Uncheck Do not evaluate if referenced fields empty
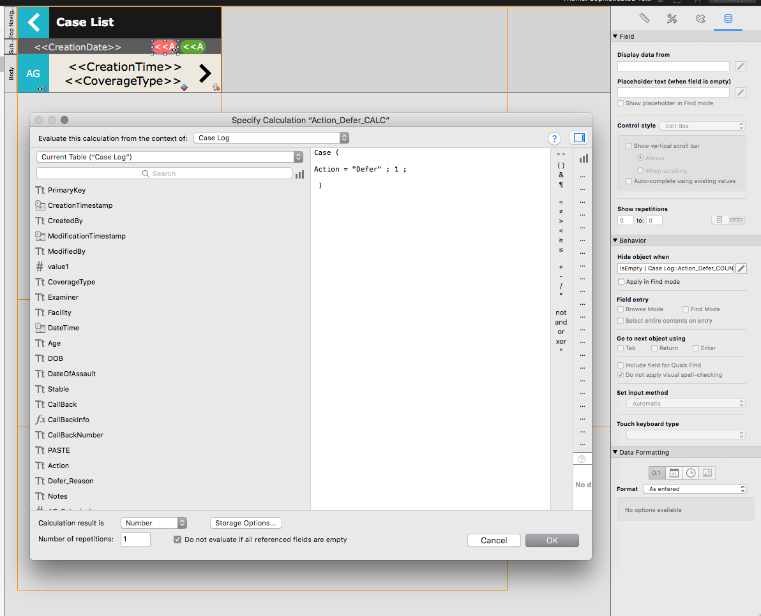761x616 pixels. (177, 539)
